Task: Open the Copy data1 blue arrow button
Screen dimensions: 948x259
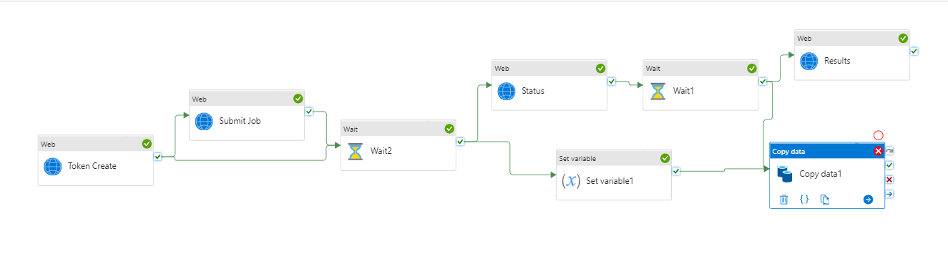Action: (868, 200)
